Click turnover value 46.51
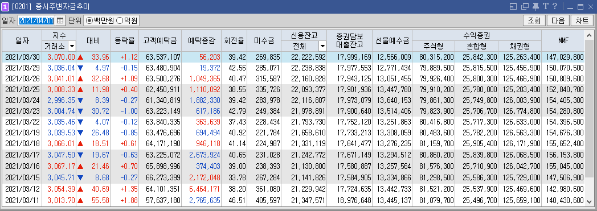The width and height of the screenshot is (597, 211). pos(236,200)
